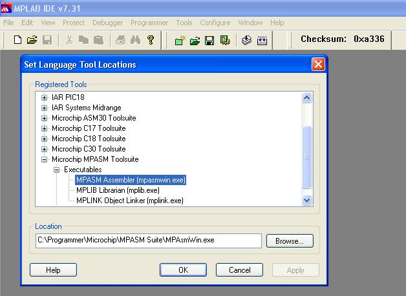Click the Apply button
Viewport: 406px width, 296px height.
click(295, 270)
